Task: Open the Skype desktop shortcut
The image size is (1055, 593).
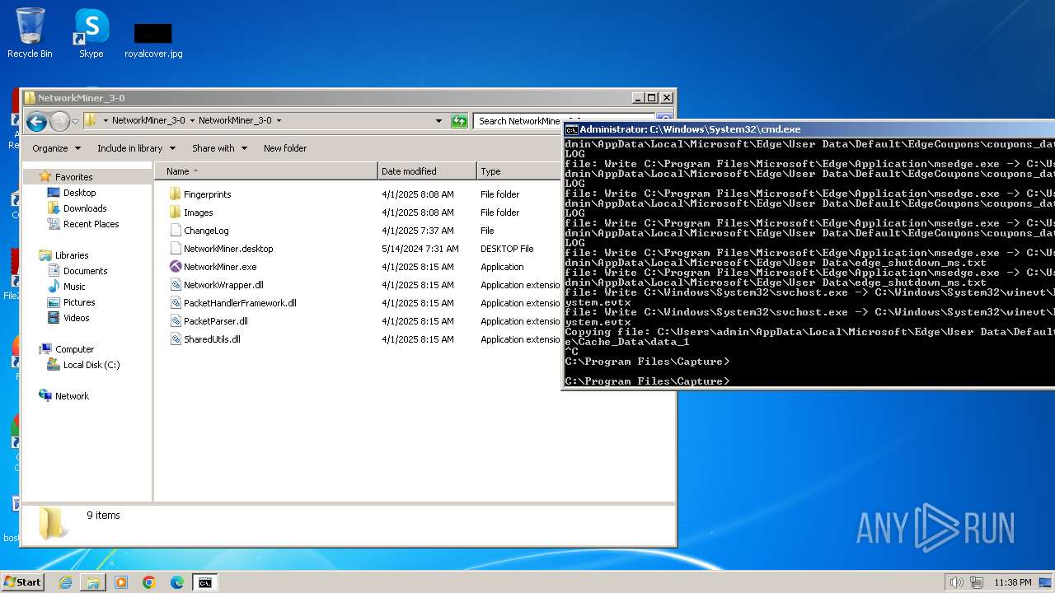Action: pyautogui.click(x=91, y=33)
